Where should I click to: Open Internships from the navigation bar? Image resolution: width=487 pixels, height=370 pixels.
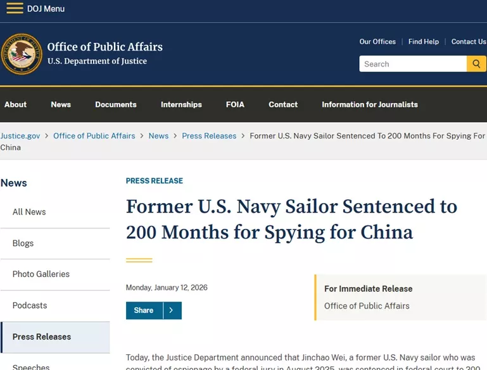click(181, 104)
